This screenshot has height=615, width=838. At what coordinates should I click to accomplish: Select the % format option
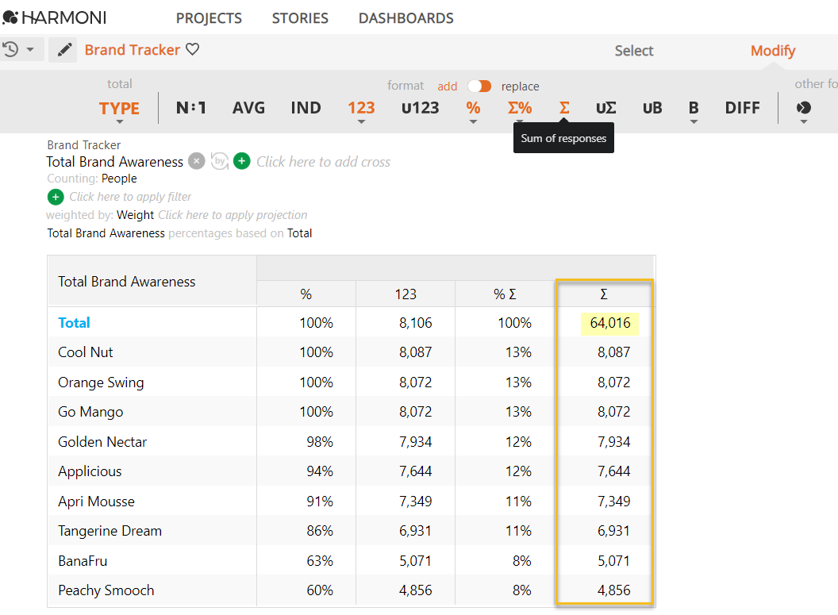coord(473,108)
